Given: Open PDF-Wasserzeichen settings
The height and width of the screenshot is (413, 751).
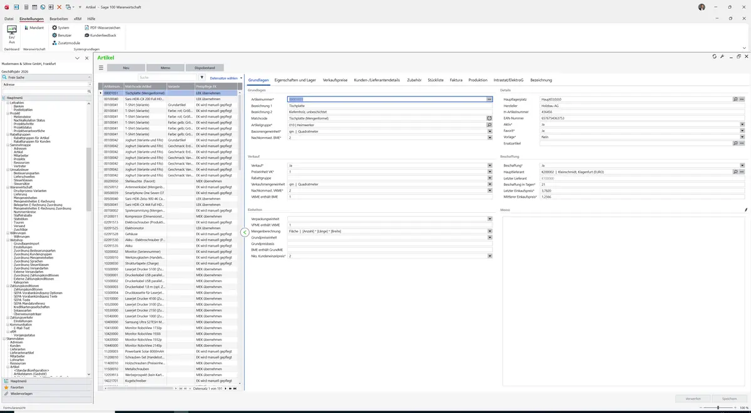Looking at the screenshot, I should [x=102, y=28].
